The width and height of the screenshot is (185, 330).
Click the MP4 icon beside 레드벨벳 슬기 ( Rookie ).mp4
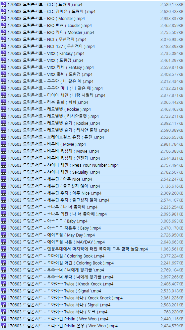(4, 123)
